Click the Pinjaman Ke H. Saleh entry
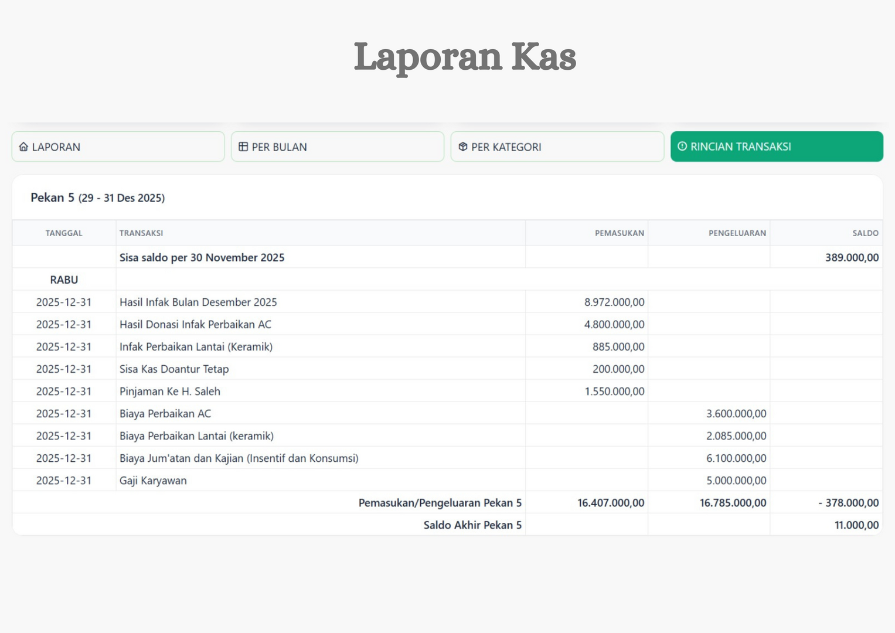The width and height of the screenshot is (895, 633). click(x=234, y=391)
